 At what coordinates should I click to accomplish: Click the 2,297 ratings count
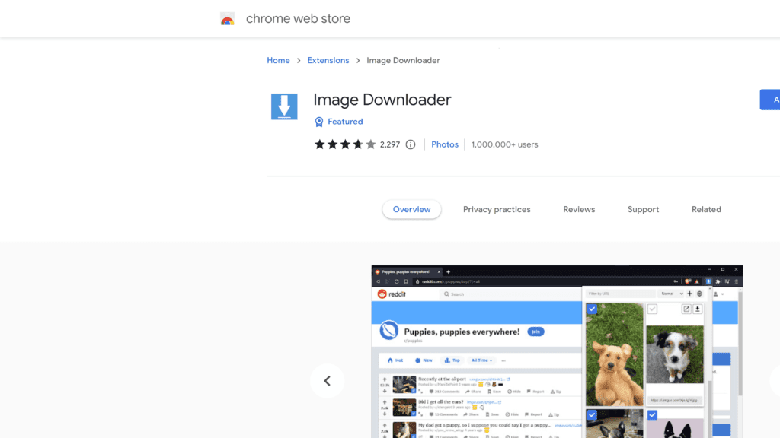[390, 144]
